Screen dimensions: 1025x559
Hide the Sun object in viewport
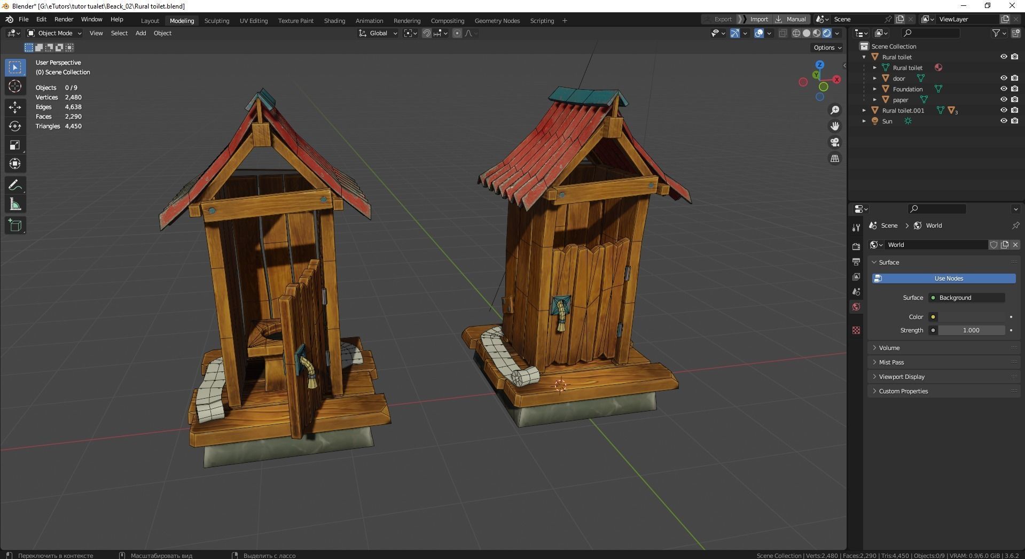pos(1004,121)
